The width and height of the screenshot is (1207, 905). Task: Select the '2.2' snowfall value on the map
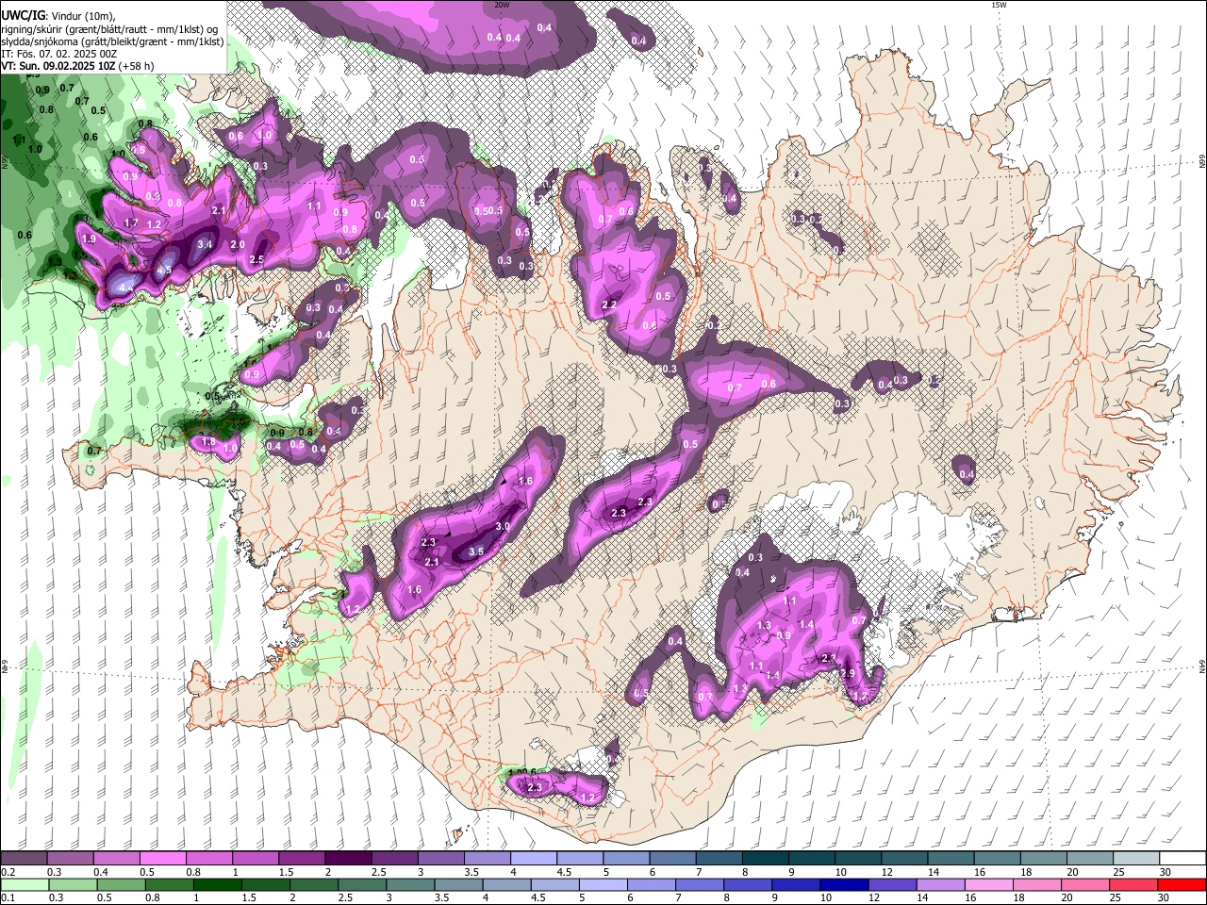[609, 305]
